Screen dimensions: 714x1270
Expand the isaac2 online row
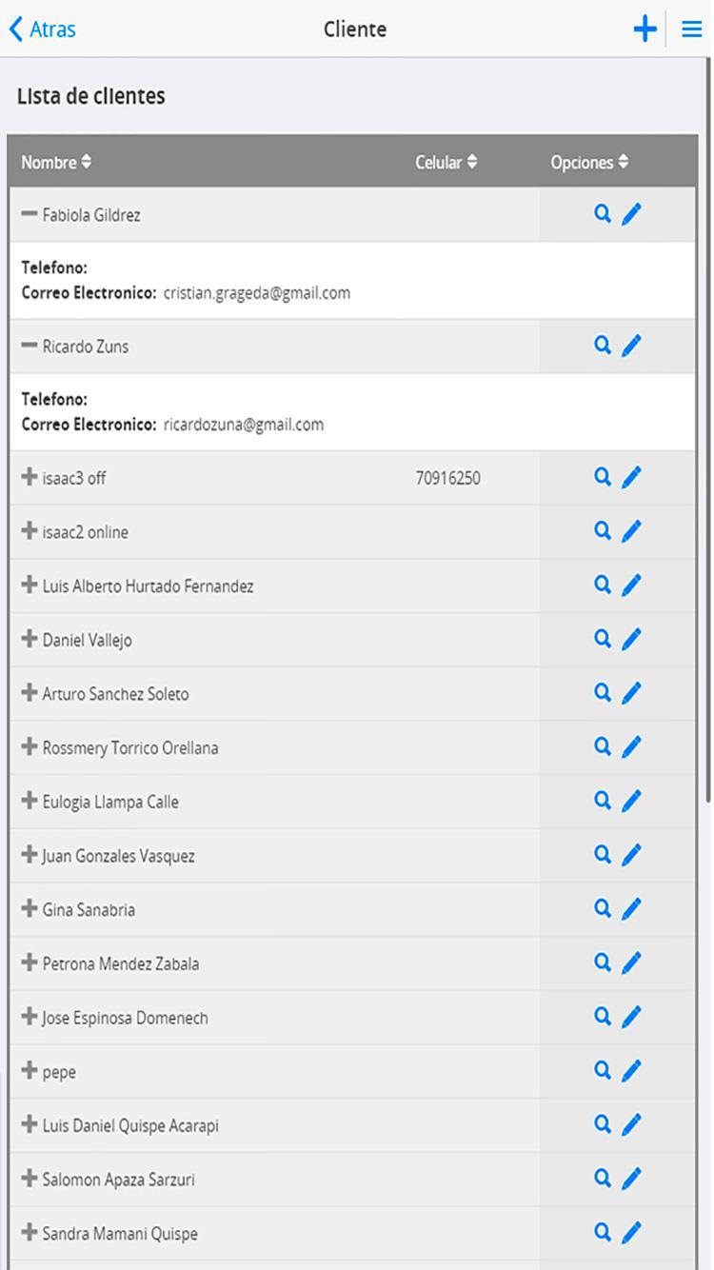(30, 531)
